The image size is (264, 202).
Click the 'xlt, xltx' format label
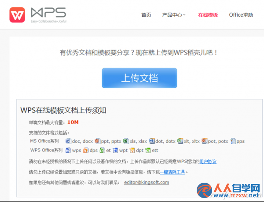191,141
